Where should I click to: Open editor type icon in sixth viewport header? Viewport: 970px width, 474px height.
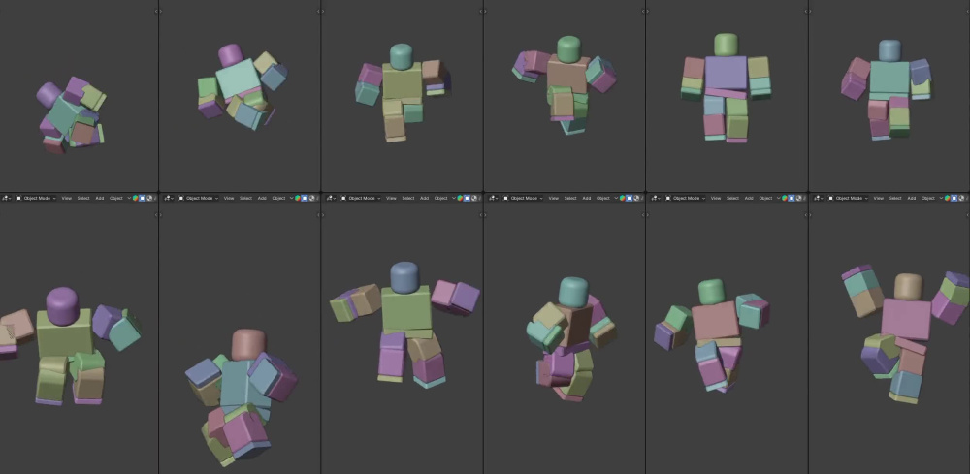pyautogui.click(x=819, y=198)
